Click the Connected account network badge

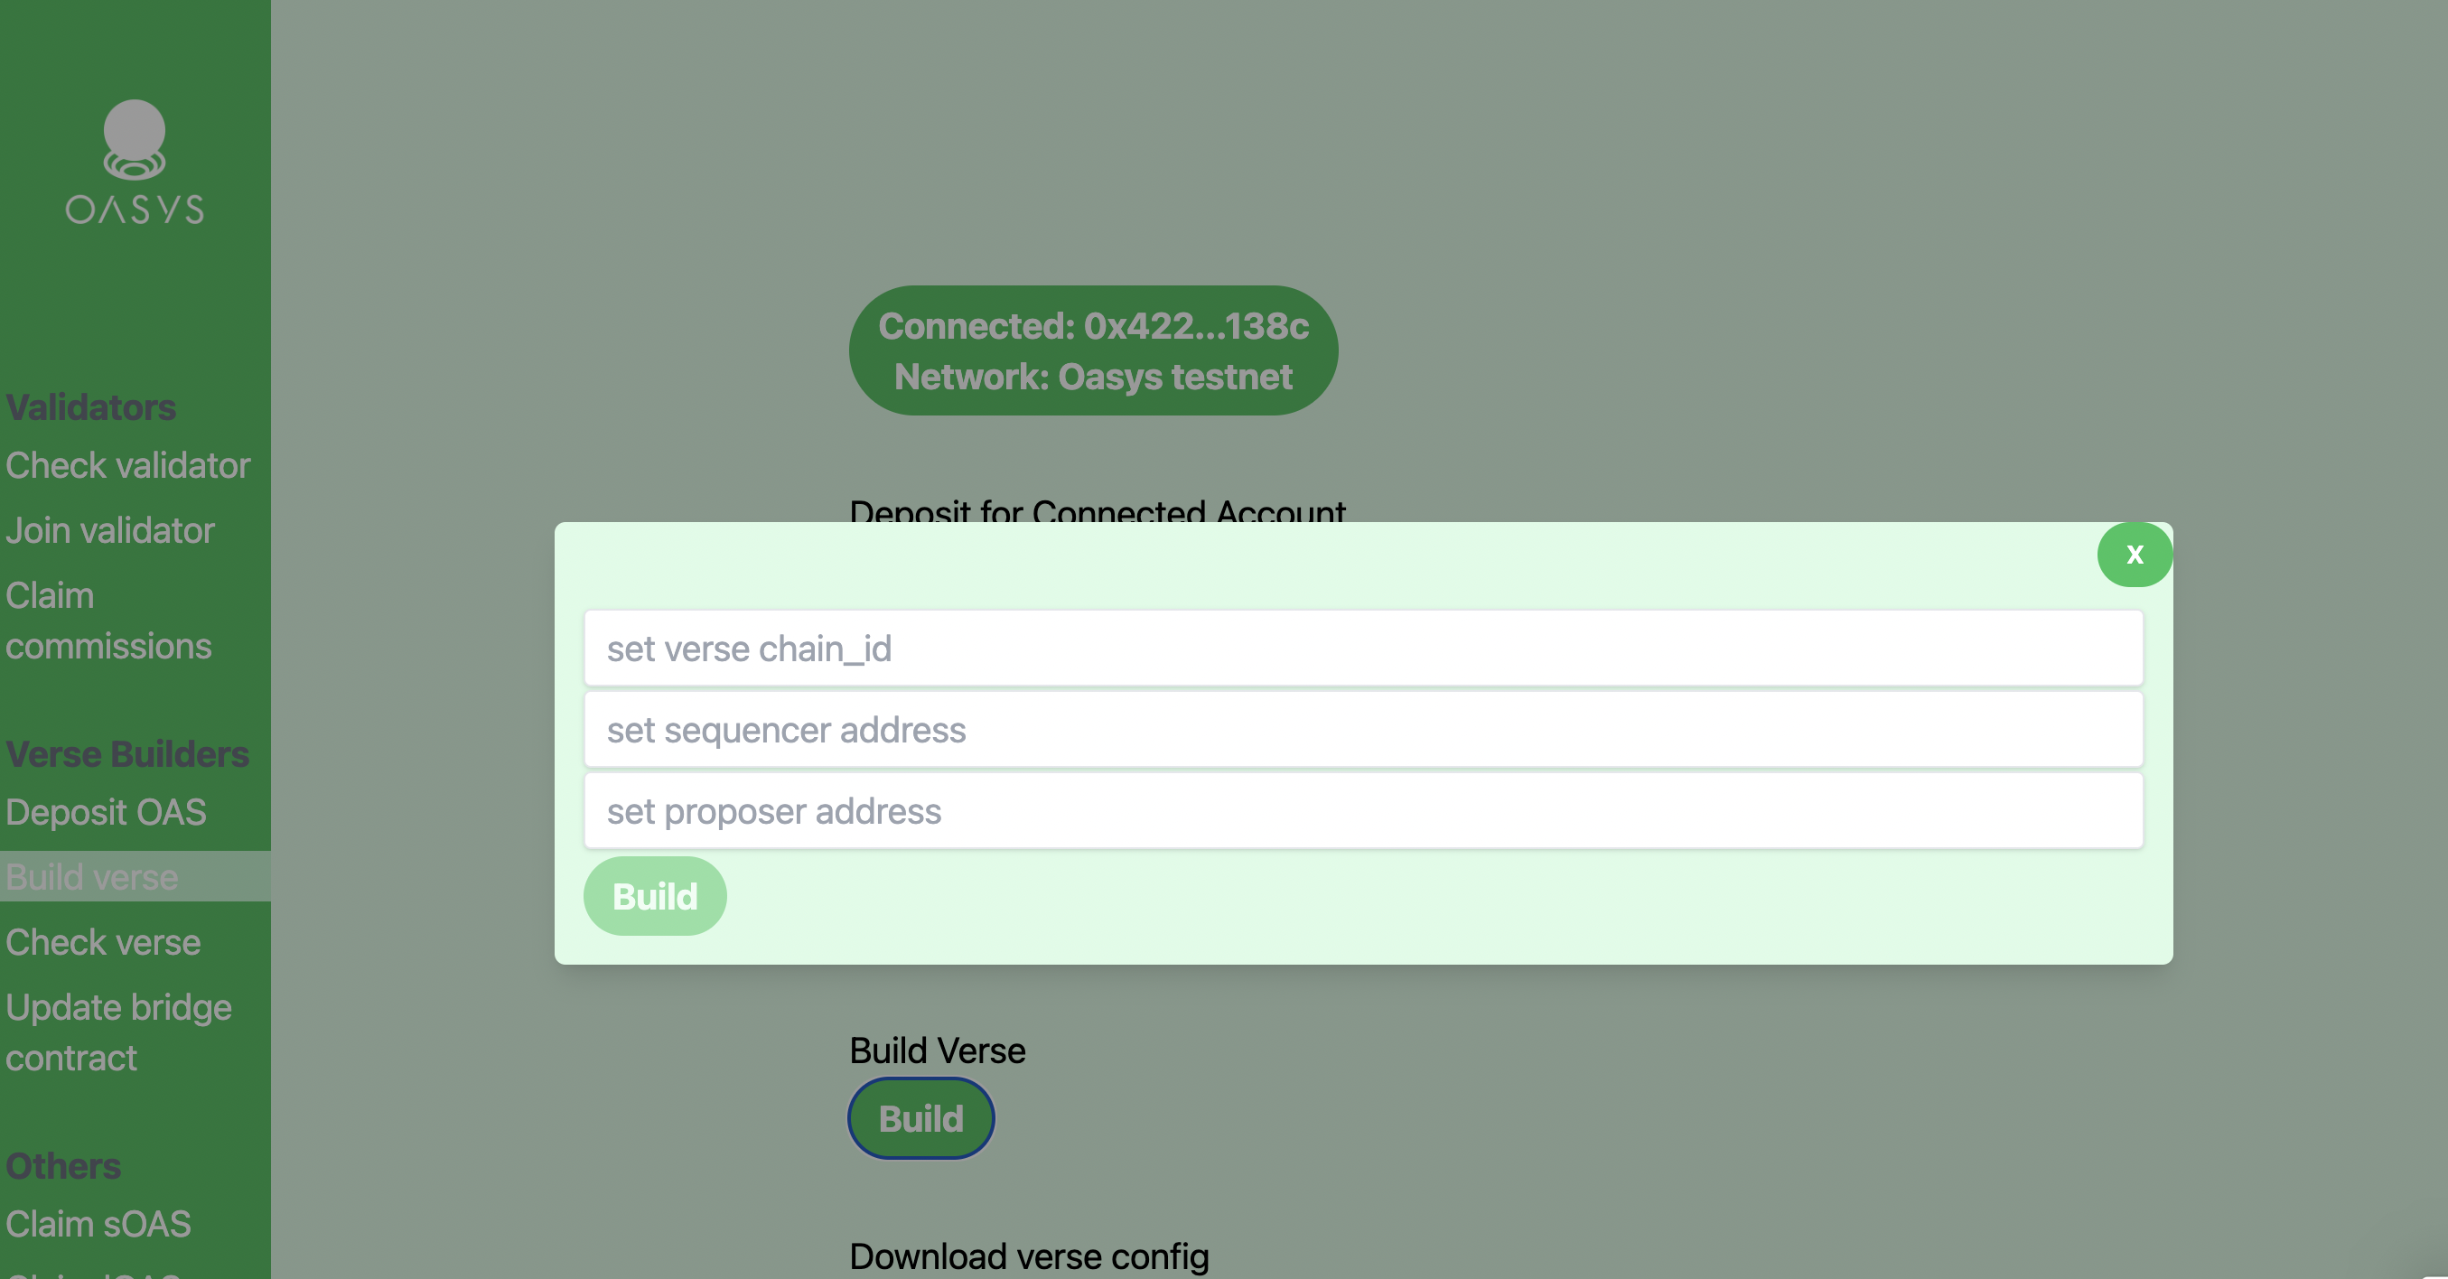pyautogui.click(x=1093, y=350)
